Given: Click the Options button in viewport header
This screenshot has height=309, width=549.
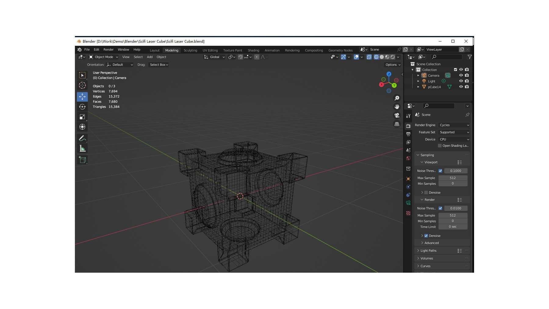Looking at the screenshot, I should coord(393,65).
